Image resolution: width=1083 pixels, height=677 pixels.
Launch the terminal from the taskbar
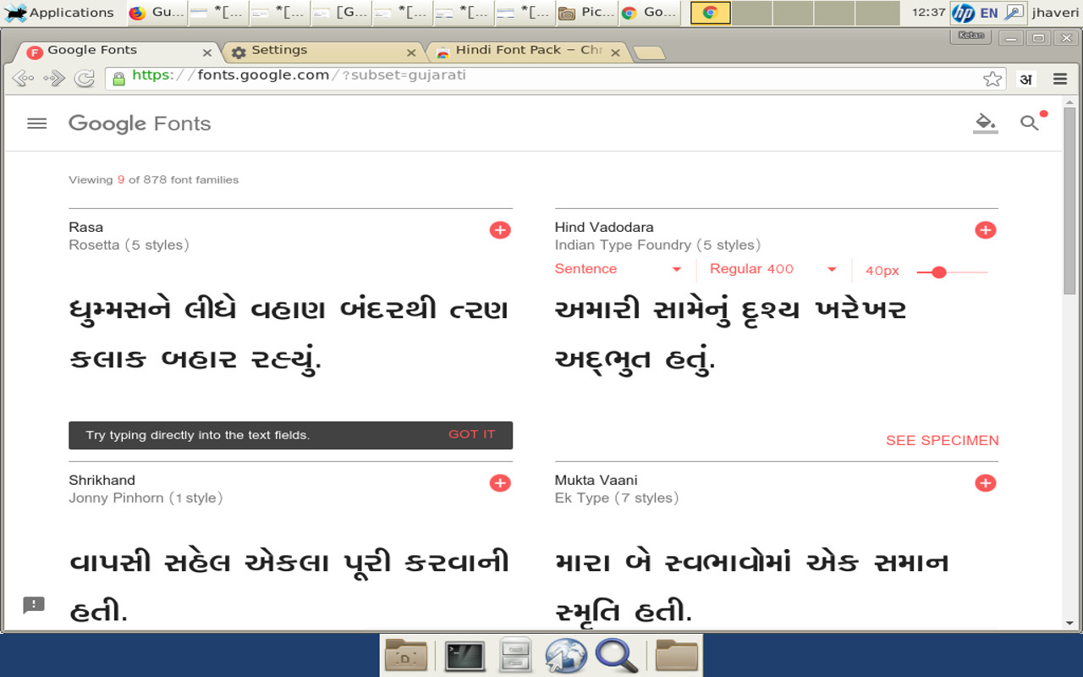point(464,656)
